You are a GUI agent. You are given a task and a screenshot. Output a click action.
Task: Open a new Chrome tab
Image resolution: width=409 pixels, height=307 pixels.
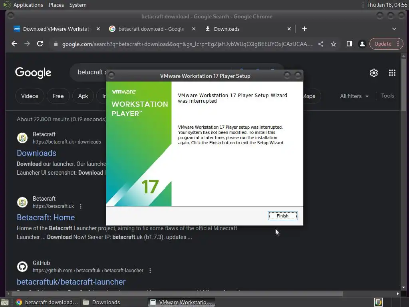(x=304, y=29)
